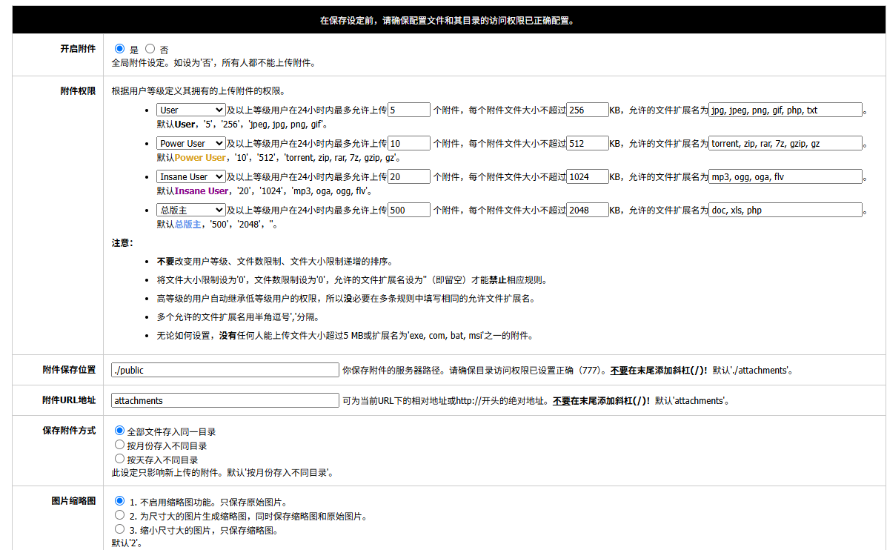The height and width of the screenshot is (550, 887).
Task: Click Power User extensions field with torrent, zip
Action: click(785, 144)
